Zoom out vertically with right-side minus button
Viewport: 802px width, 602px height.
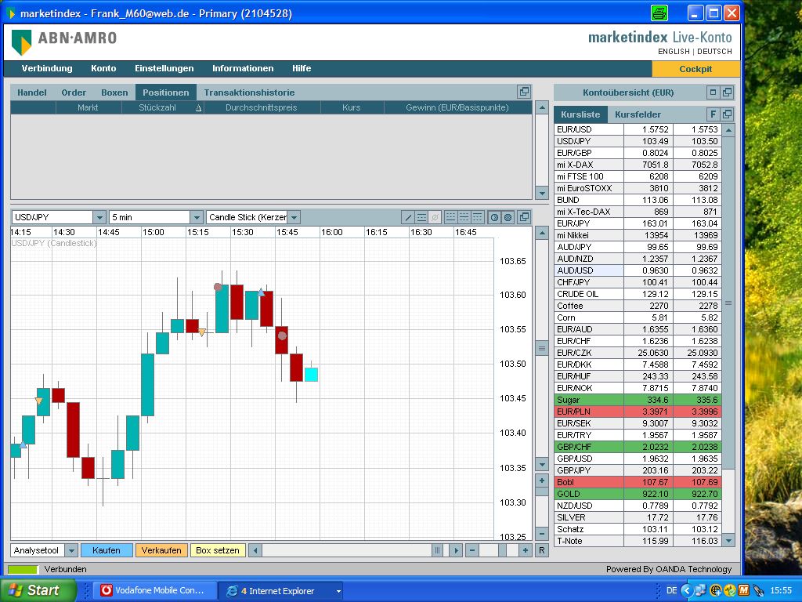click(x=542, y=533)
